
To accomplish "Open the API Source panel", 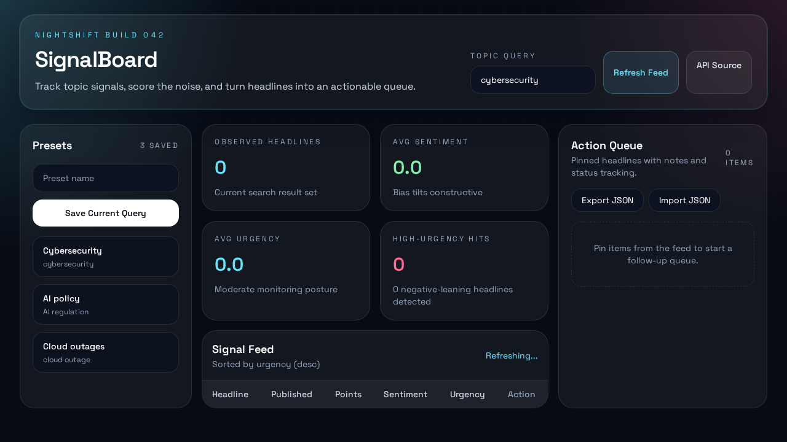I will pyautogui.click(x=719, y=72).
